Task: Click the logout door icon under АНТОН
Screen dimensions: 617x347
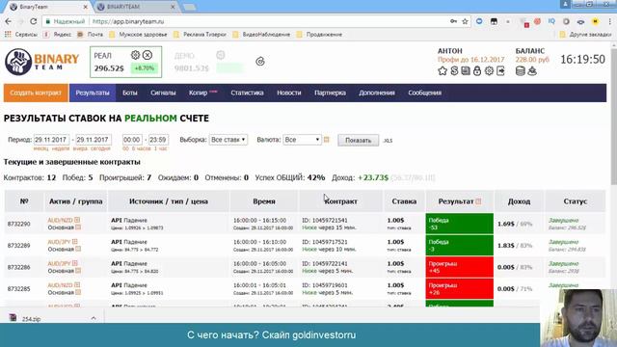Action: pos(500,70)
